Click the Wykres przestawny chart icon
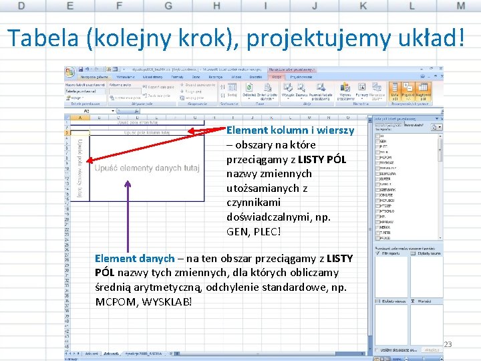 click(345, 88)
